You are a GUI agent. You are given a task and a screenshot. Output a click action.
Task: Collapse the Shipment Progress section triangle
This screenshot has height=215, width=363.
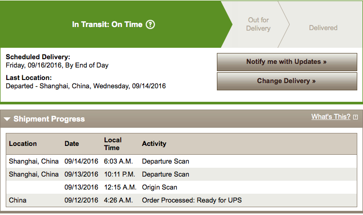click(7, 119)
